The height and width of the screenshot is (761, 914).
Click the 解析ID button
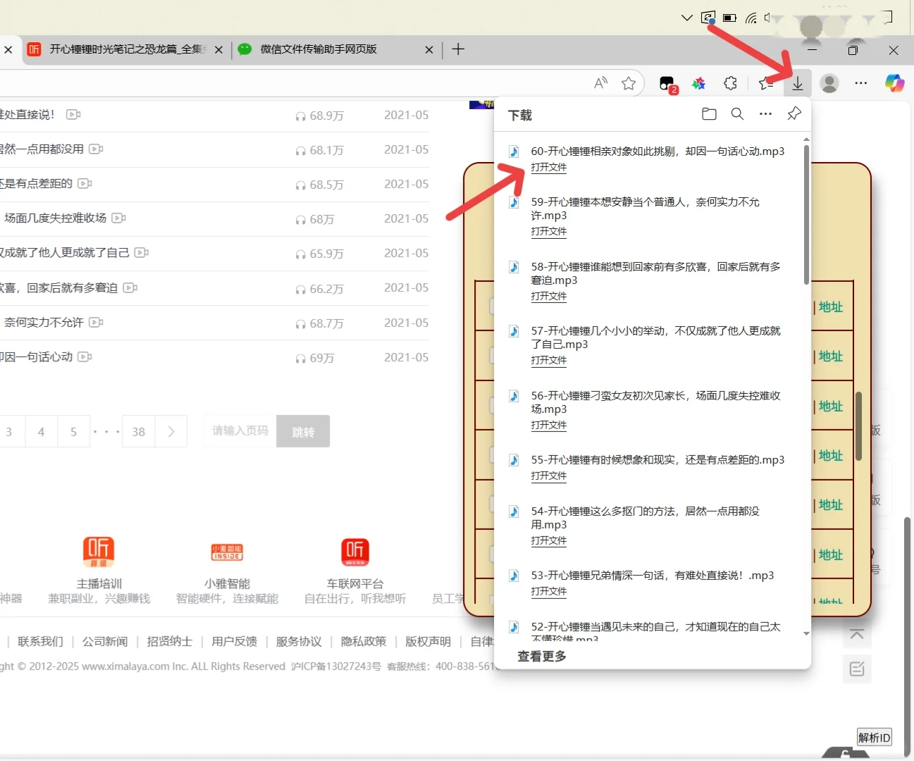coord(875,738)
